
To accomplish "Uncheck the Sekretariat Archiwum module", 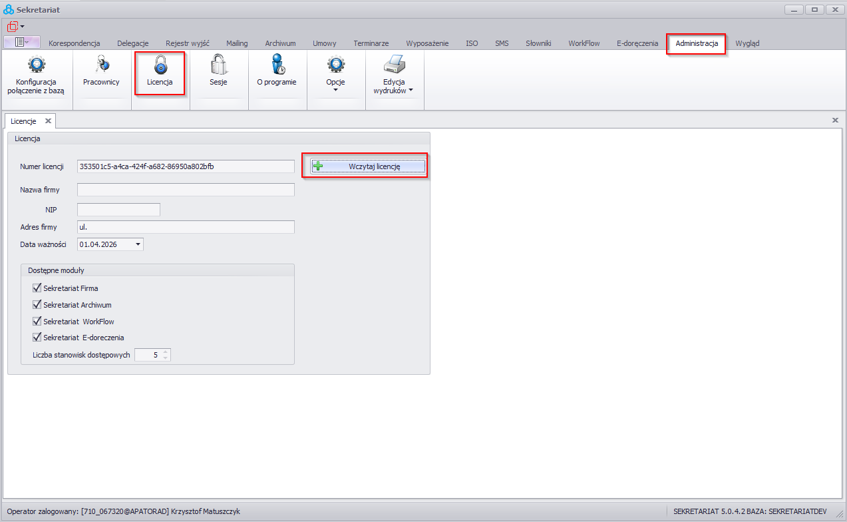I will point(37,305).
